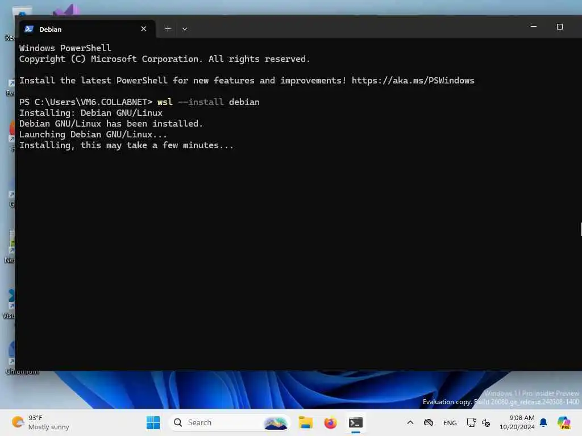
Task: Open the Windows Start menu
Action: [153, 422]
